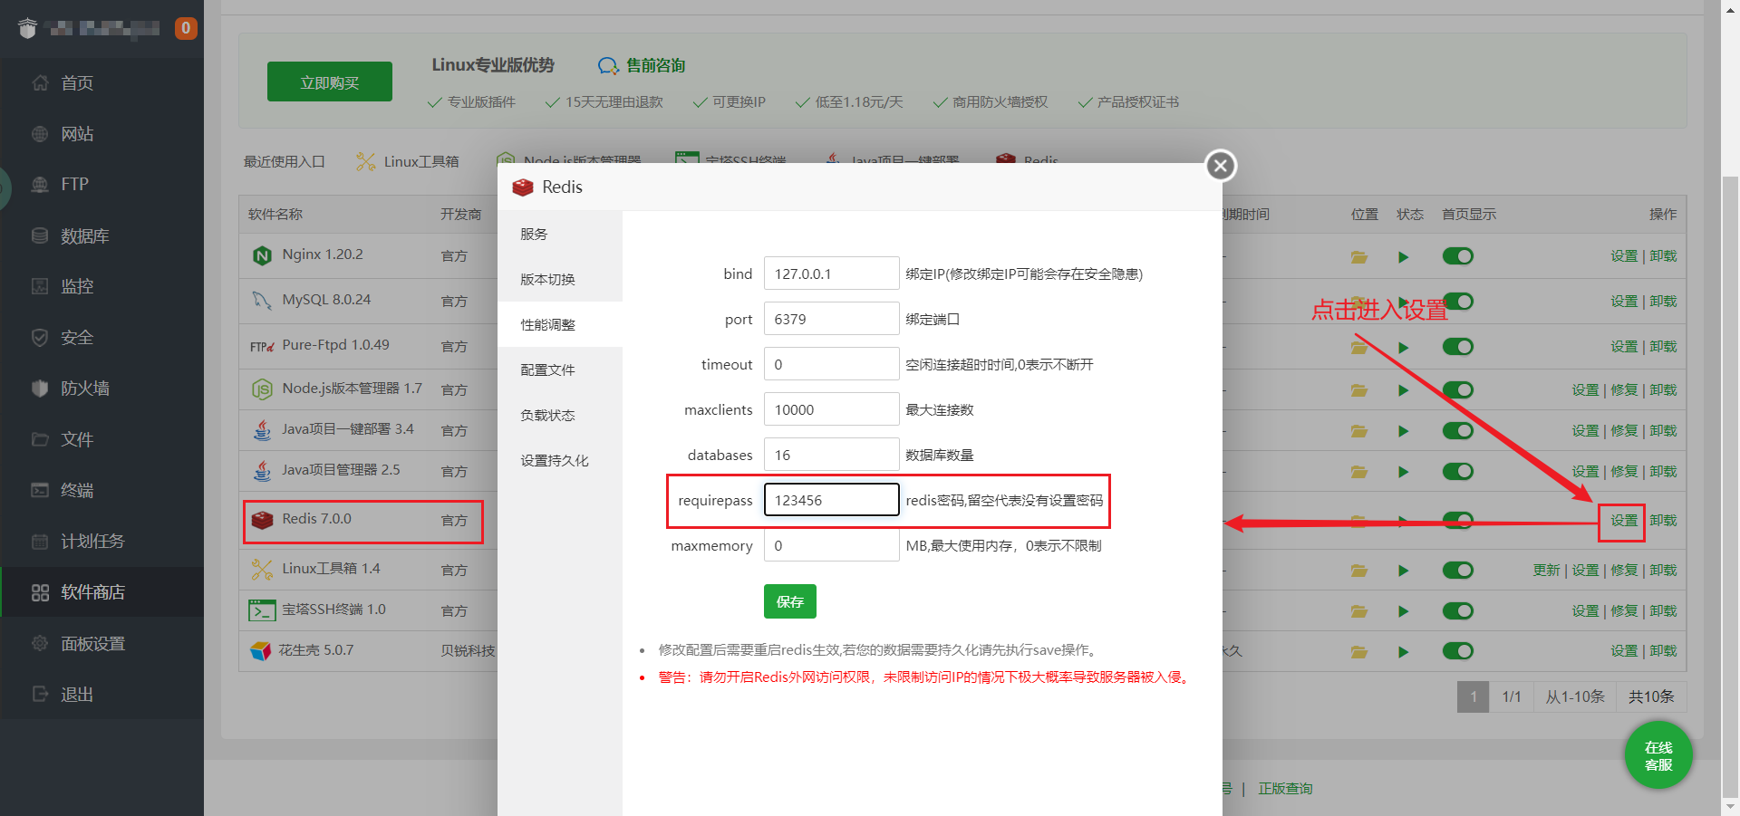Open 数据库 database section
This screenshot has width=1740, height=816.
click(84, 236)
